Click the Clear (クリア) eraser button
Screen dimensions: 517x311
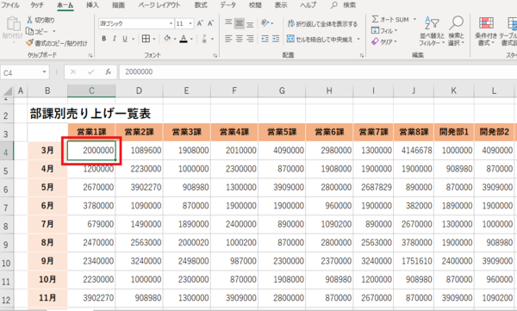click(x=384, y=42)
